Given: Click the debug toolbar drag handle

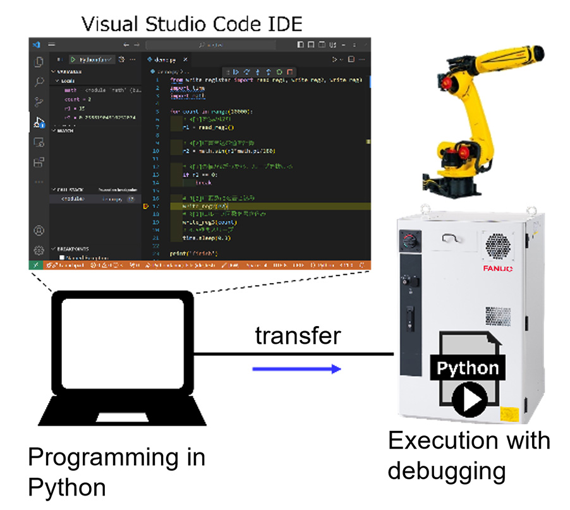Looking at the screenshot, I should pyautogui.click(x=227, y=72).
